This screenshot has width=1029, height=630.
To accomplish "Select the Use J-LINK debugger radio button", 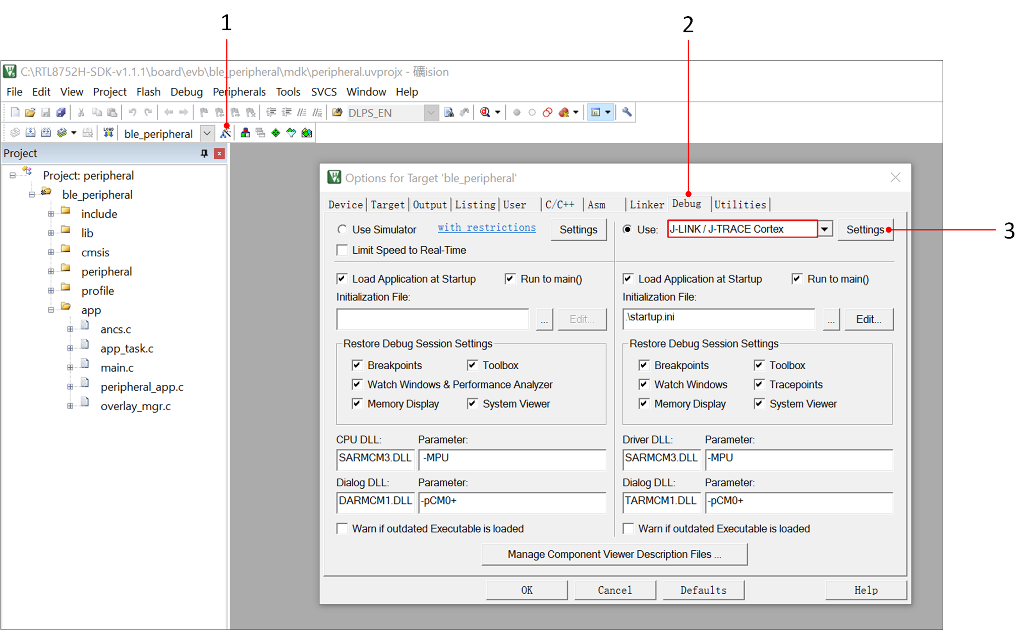I will tap(627, 230).
